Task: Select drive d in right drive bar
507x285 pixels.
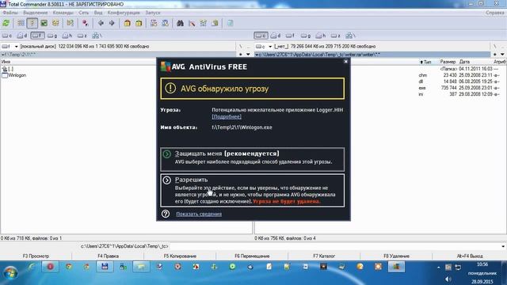Action: pyautogui.click(x=276, y=36)
